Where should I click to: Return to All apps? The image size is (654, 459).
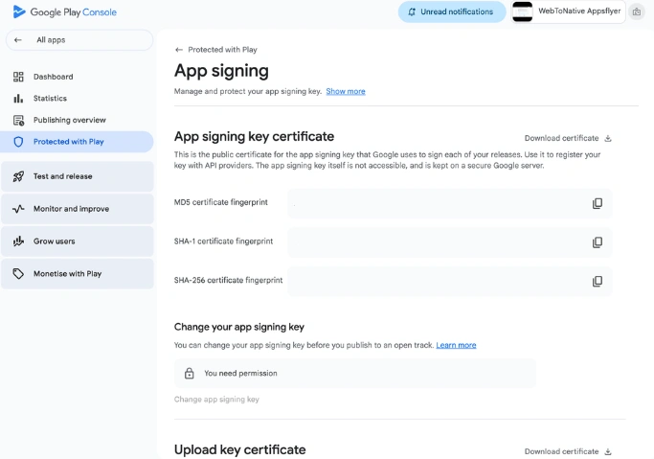coord(79,40)
